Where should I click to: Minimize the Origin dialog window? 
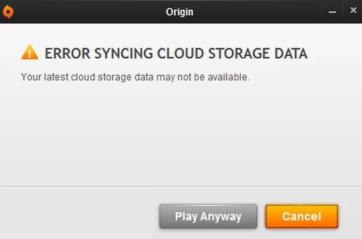coord(332,12)
